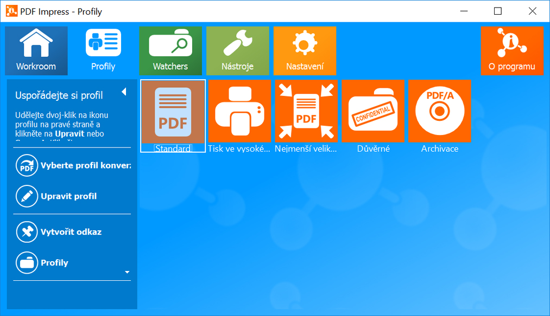Select the Důvěrné confidential profile
Image resolution: width=550 pixels, height=316 pixels.
[373, 112]
